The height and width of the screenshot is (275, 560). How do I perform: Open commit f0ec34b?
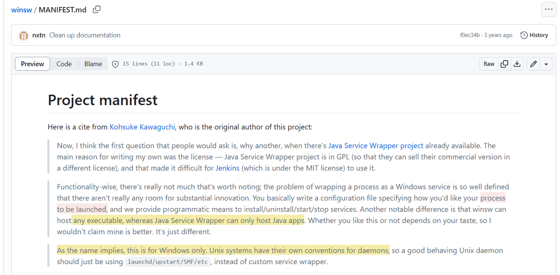470,35
